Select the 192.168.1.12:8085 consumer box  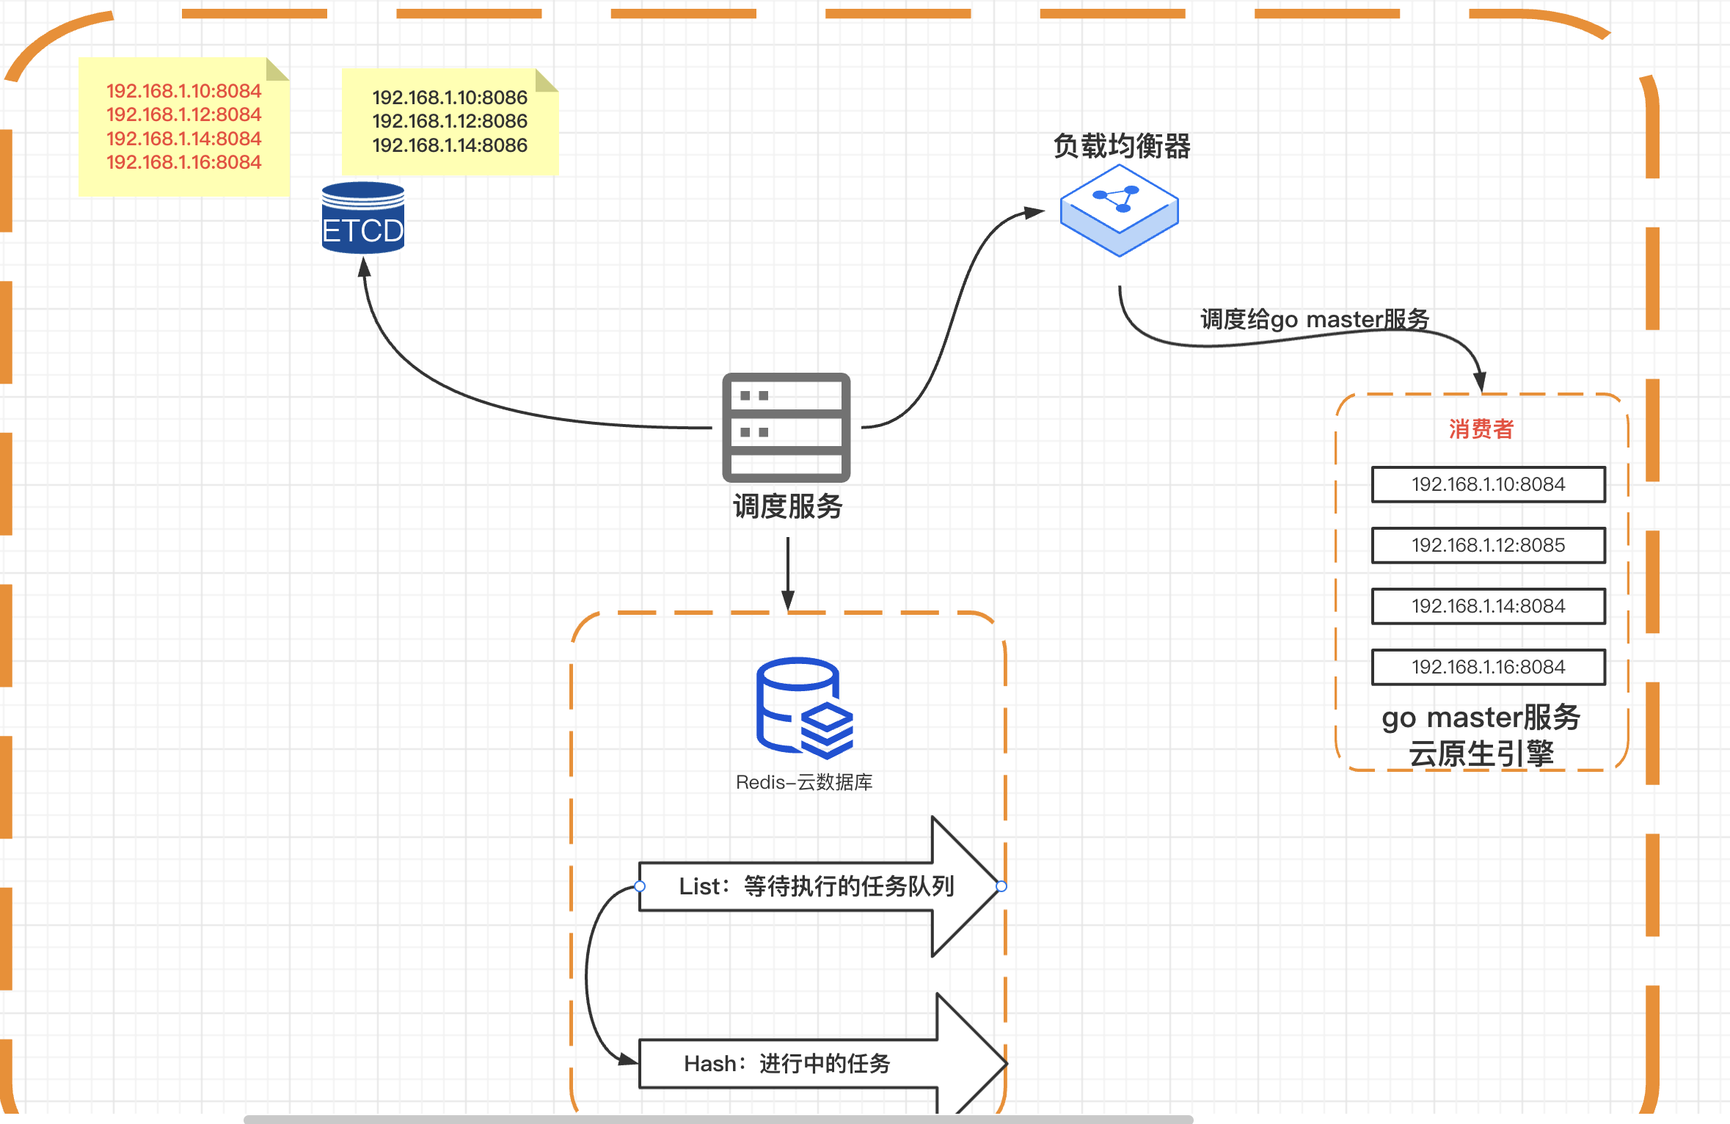pos(1489,545)
